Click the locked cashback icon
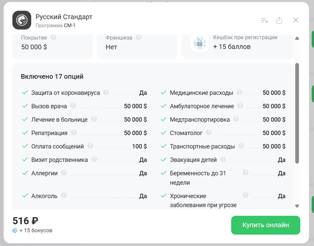 click(x=200, y=43)
